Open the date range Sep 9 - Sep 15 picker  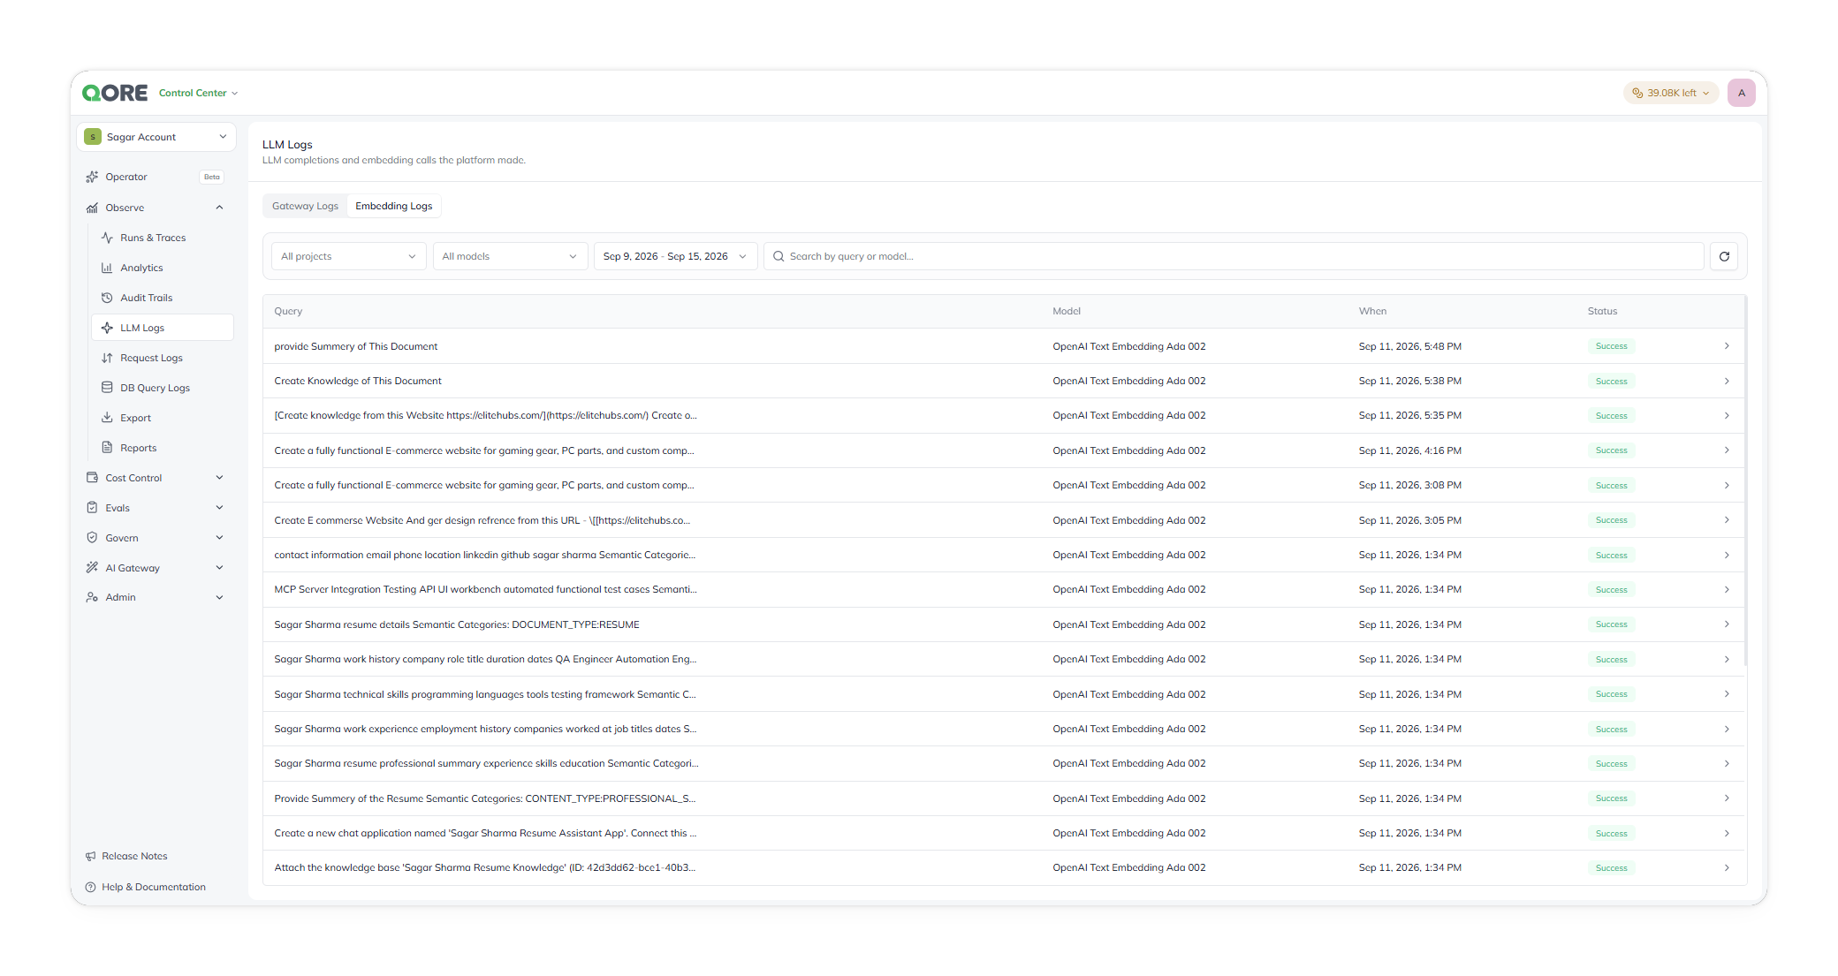(x=675, y=256)
